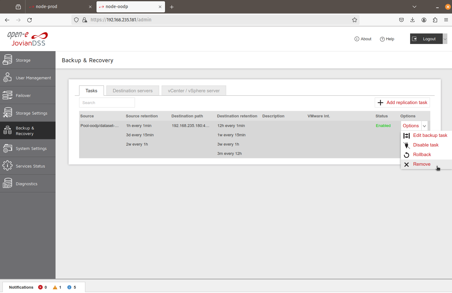Click the Enabled status text
Screen dimensions: 452x293
(x=383, y=125)
